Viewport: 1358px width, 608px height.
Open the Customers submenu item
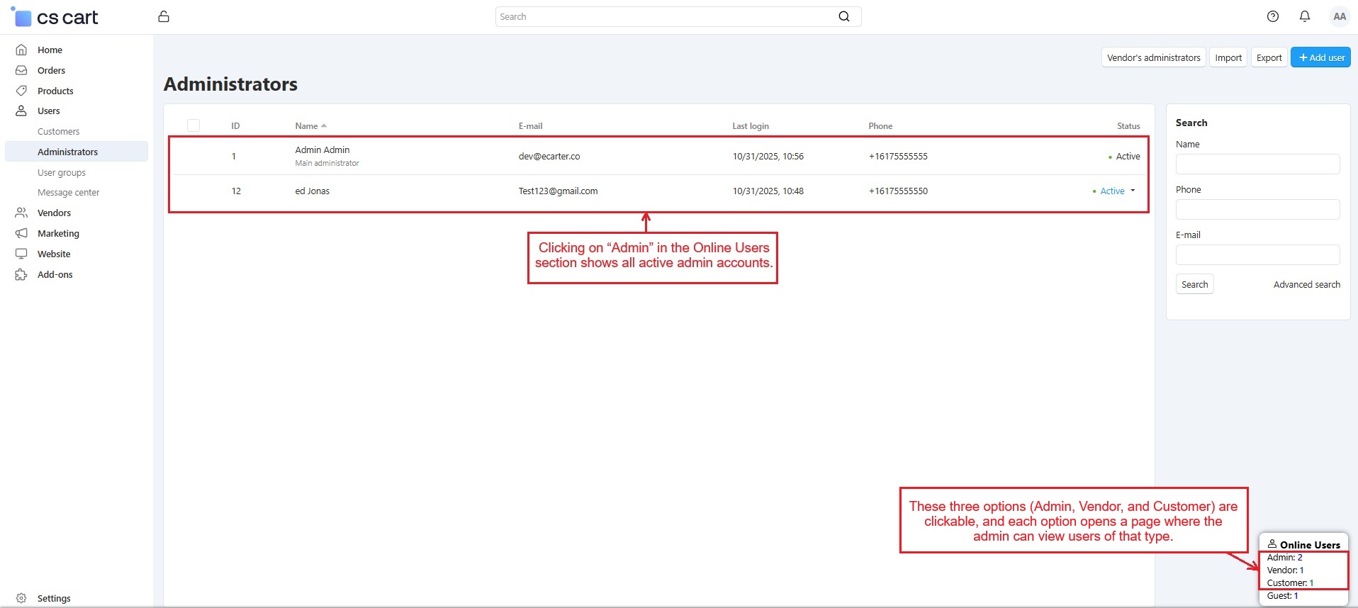click(x=58, y=132)
